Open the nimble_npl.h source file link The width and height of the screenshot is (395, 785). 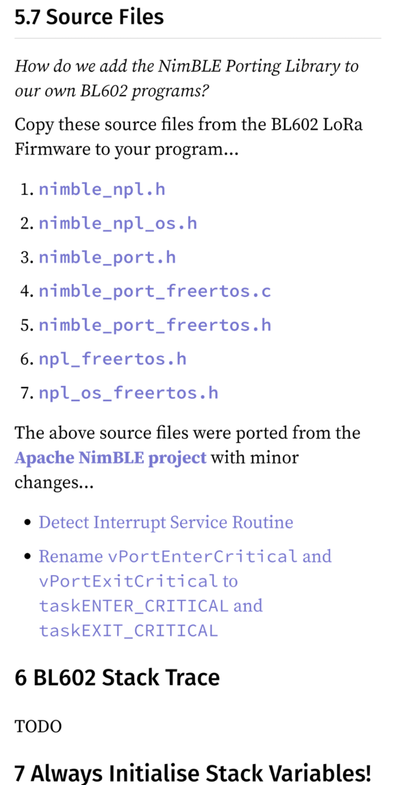click(102, 189)
